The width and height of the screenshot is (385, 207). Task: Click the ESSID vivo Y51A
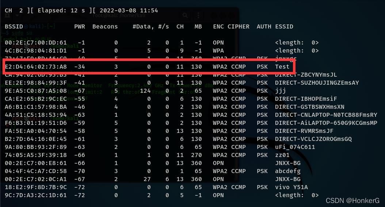click(291, 187)
